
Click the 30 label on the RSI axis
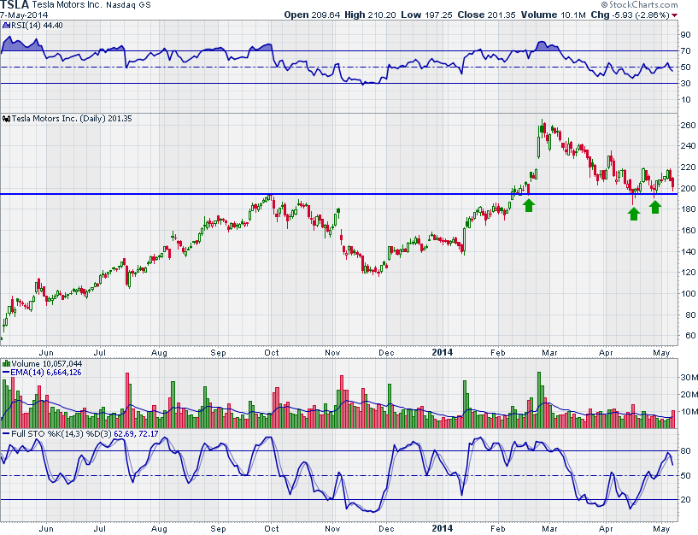coord(685,83)
